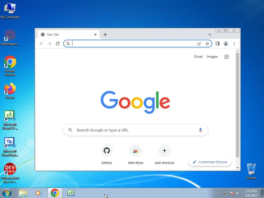Click the Chrome back arrow button
Viewport: 264px width, 198px height.
(41, 44)
